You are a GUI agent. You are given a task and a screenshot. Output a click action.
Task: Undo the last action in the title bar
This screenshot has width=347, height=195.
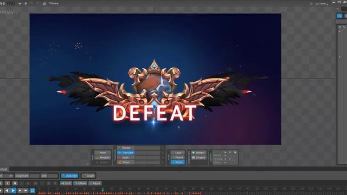pyautogui.click(x=31, y=3)
